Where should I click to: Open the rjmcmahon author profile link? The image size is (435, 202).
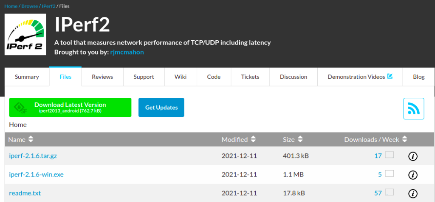click(x=127, y=52)
